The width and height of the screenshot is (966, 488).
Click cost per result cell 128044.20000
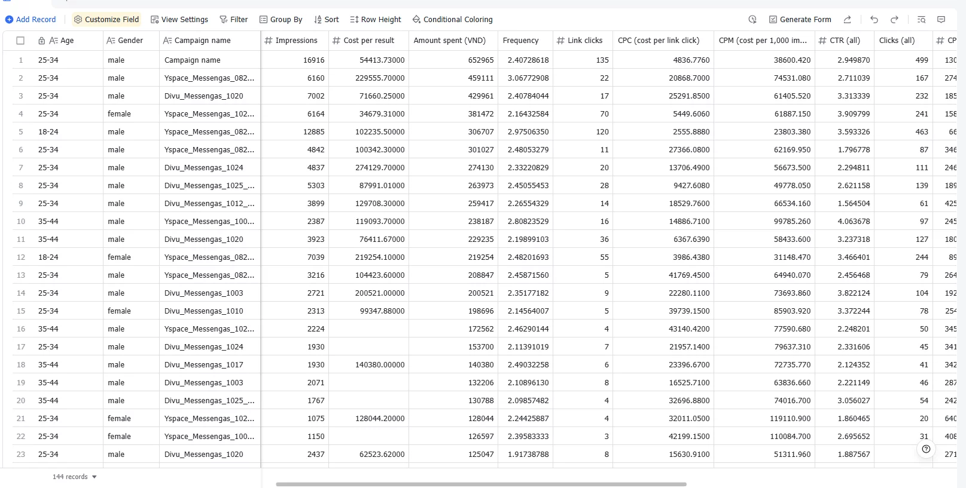click(369, 418)
